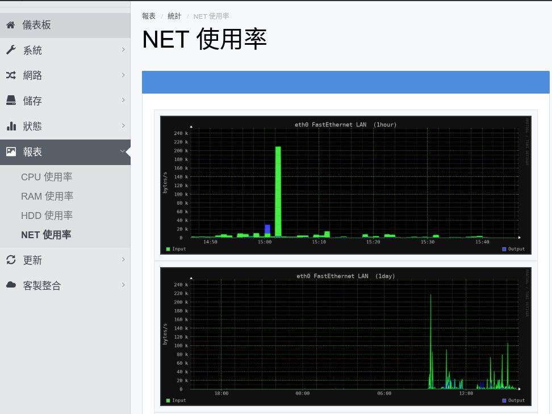Expand the 系統 menu chevron

[x=123, y=49]
